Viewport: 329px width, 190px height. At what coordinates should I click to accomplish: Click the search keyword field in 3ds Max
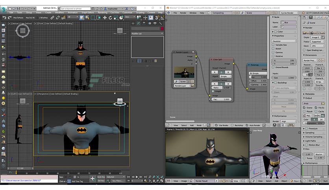pyautogui.click(x=75, y=9)
